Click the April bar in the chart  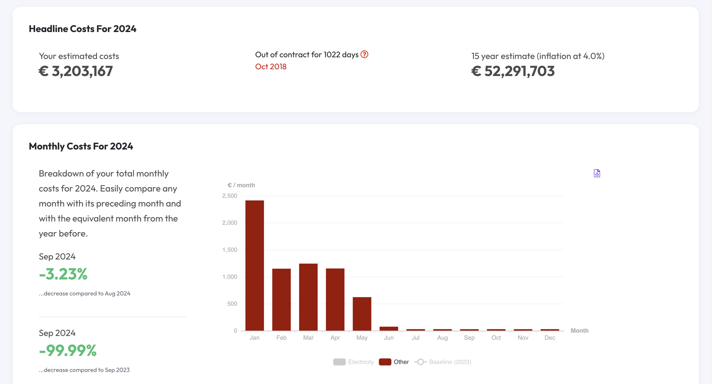(335, 300)
